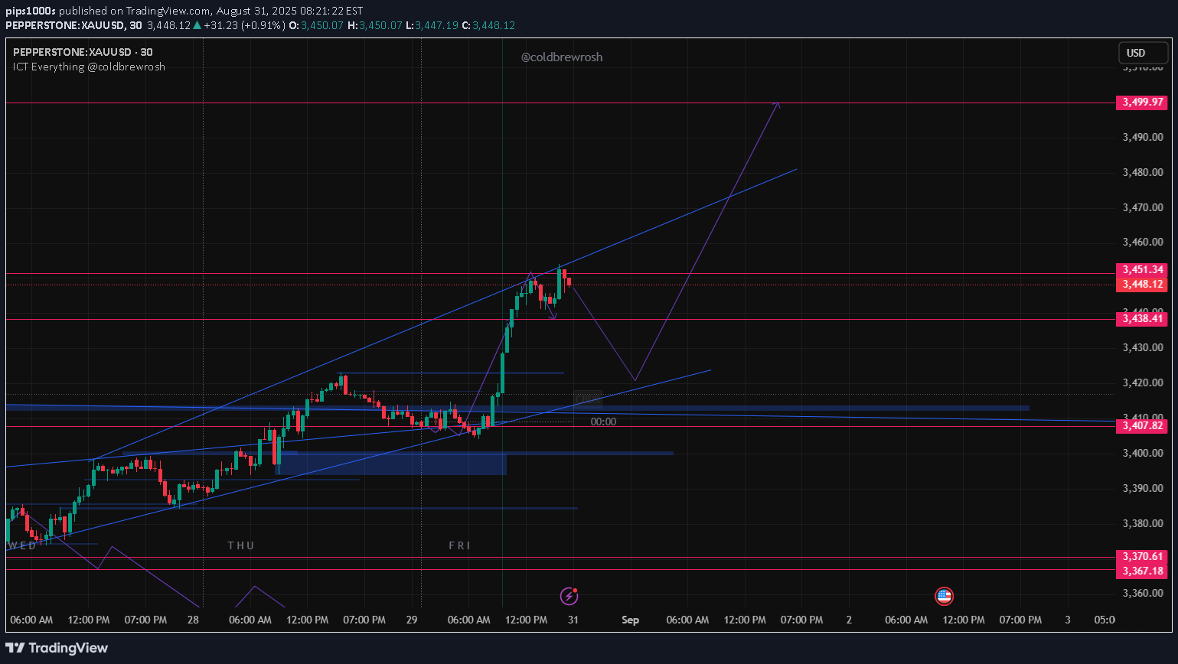Screen dimensions: 1178x664
Task: Click the TradingView logo
Action: [57, 648]
